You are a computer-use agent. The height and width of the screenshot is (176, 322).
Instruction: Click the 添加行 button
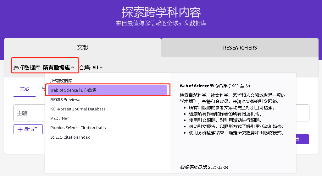[x=28, y=129]
